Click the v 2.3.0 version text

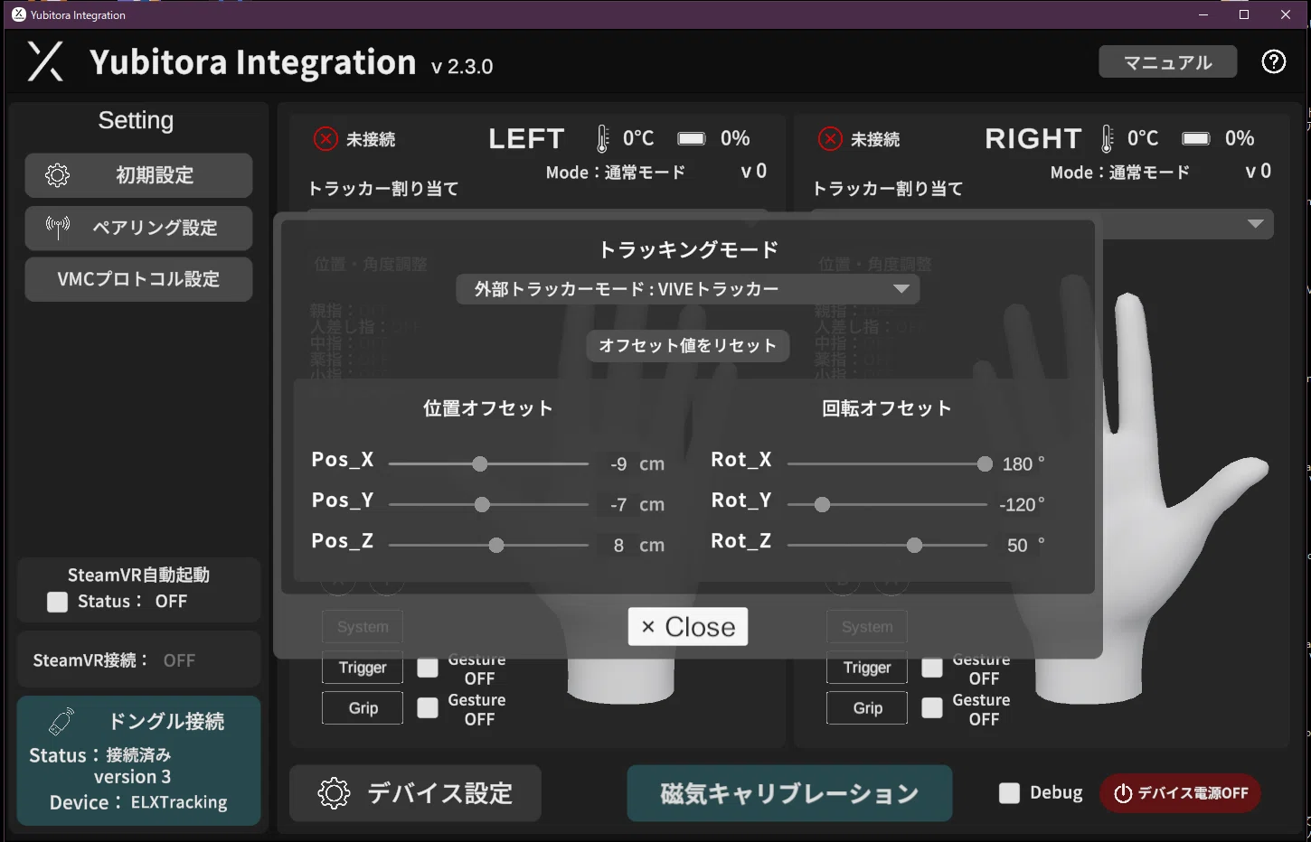[x=462, y=67]
